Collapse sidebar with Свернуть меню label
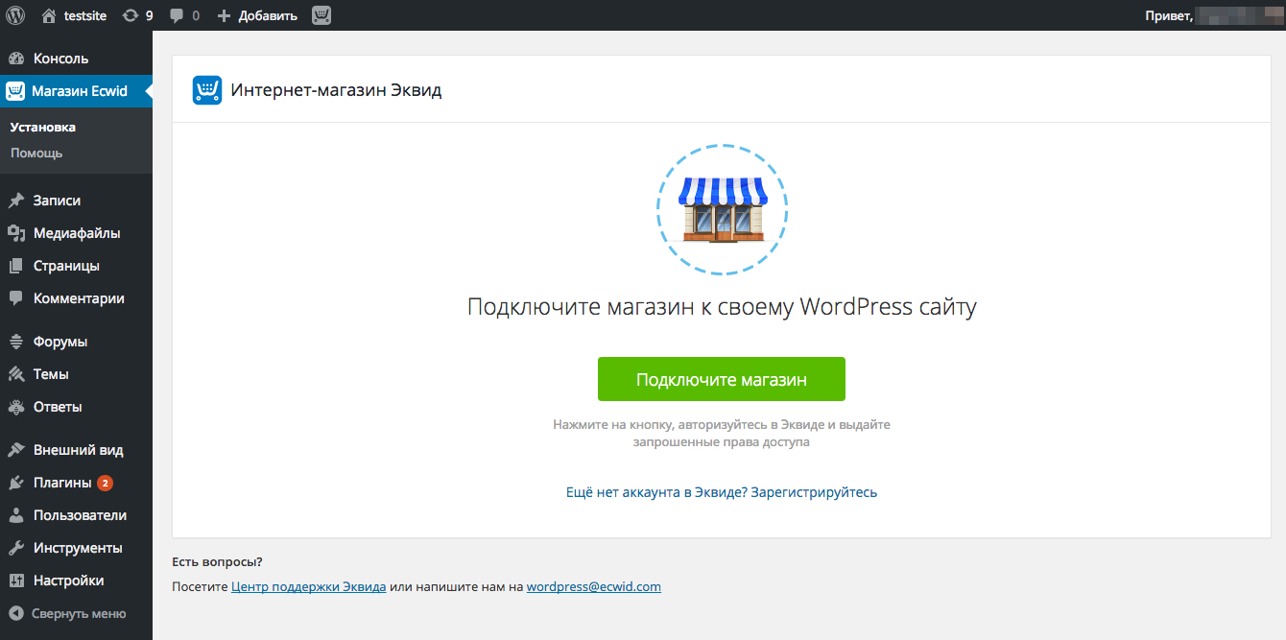Viewport: 1286px width, 640px height. [79, 613]
